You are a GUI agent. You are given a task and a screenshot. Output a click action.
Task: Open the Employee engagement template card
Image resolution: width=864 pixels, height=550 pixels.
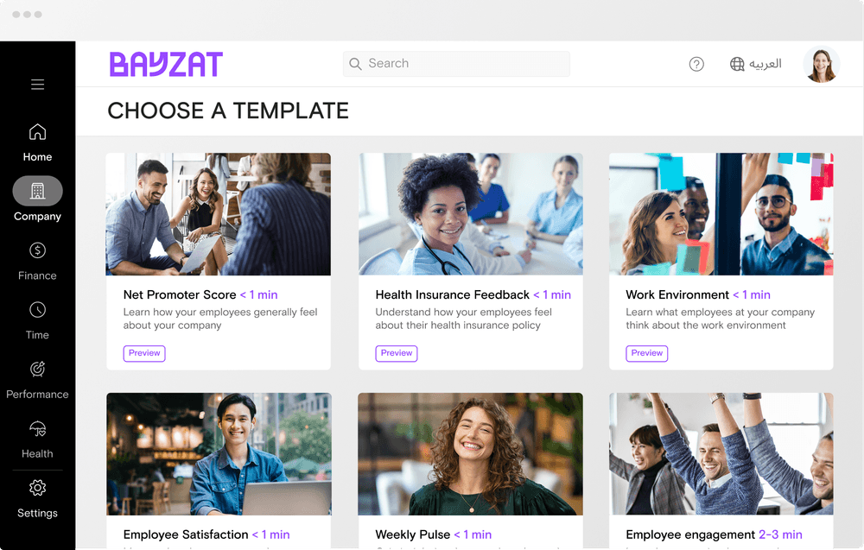point(721,471)
